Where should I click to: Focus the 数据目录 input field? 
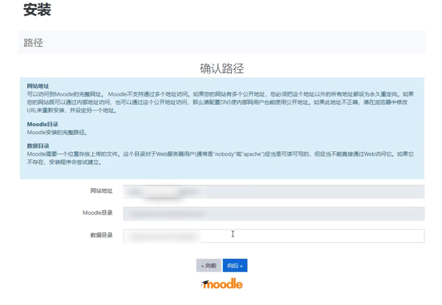pyautogui.click(x=274, y=236)
